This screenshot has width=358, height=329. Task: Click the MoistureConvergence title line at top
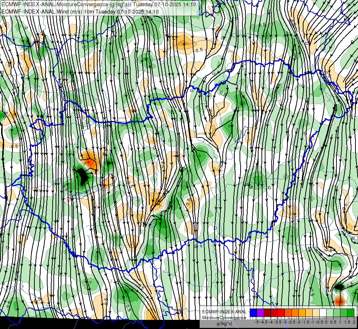(99, 4)
